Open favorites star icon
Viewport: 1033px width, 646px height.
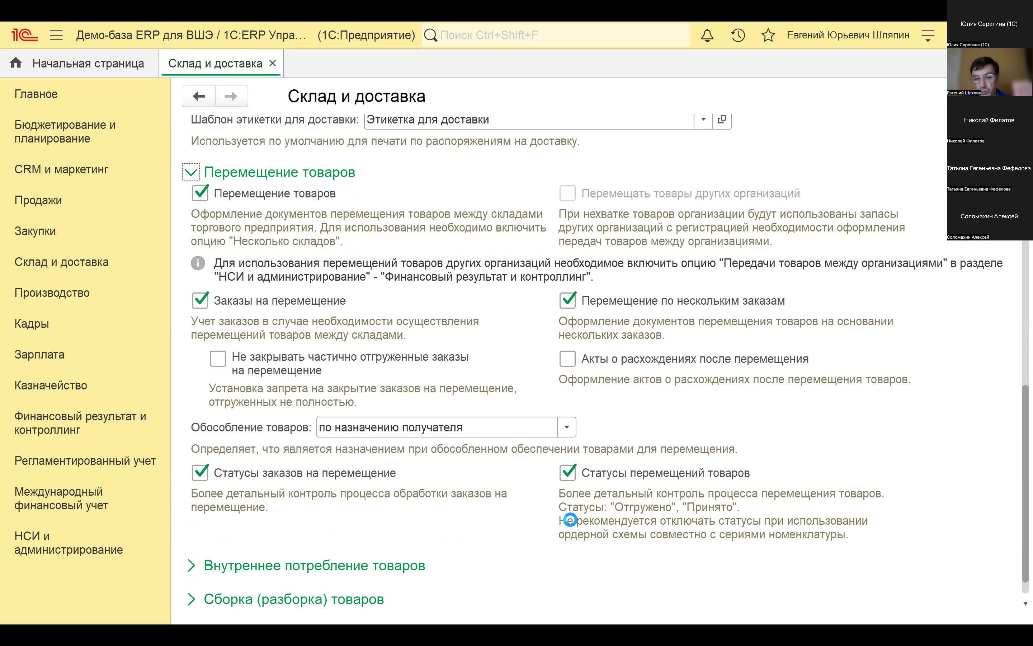coord(768,35)
